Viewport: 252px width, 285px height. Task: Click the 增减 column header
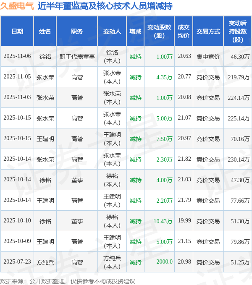tap(135, 31)
